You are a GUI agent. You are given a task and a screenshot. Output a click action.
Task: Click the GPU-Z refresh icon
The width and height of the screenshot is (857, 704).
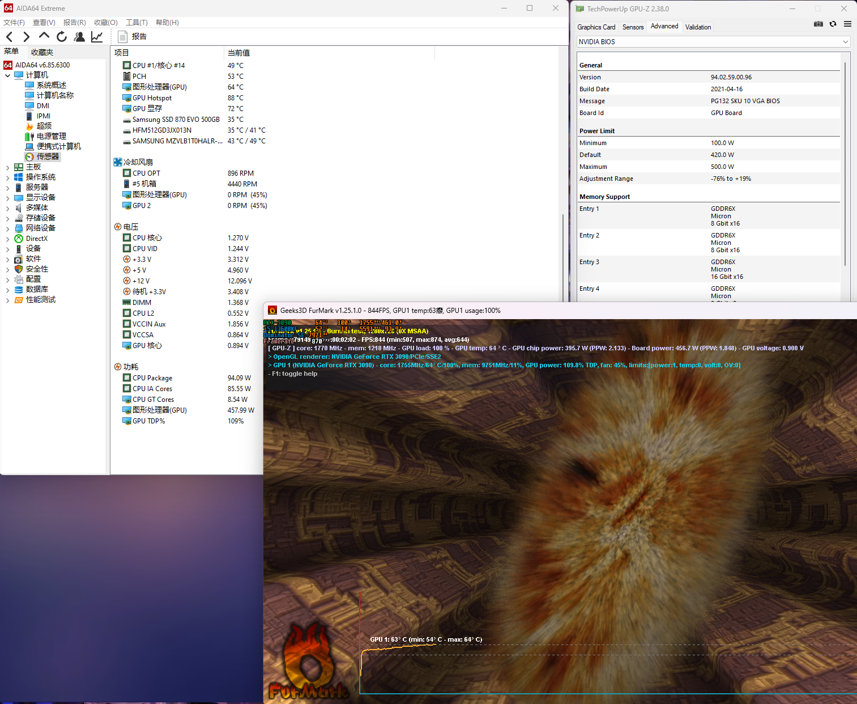(x=833, y=24)
